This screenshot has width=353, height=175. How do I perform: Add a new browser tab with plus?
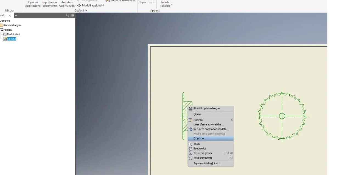pyautogui.click(x=16, y=16)
